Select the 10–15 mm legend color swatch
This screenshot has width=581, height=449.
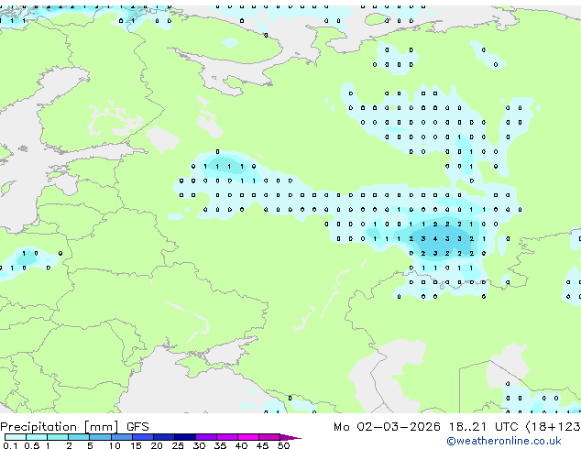(121, 437)
